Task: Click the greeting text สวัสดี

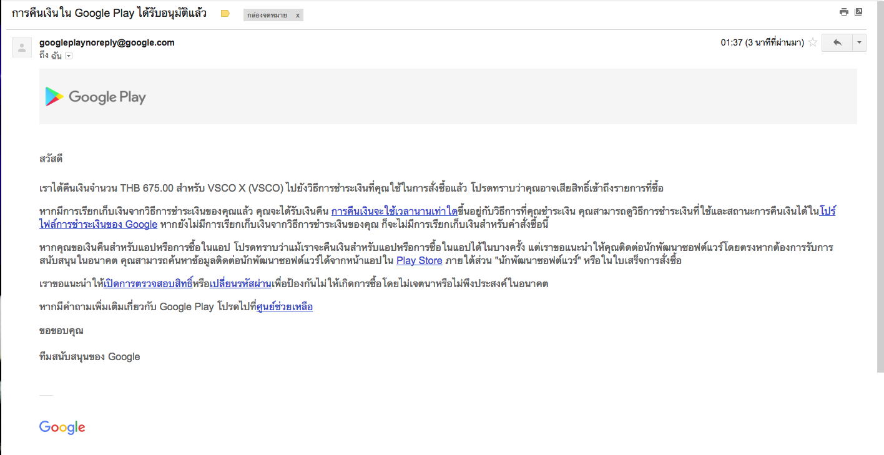Action: pyautogui.click(x=51, y=159)
